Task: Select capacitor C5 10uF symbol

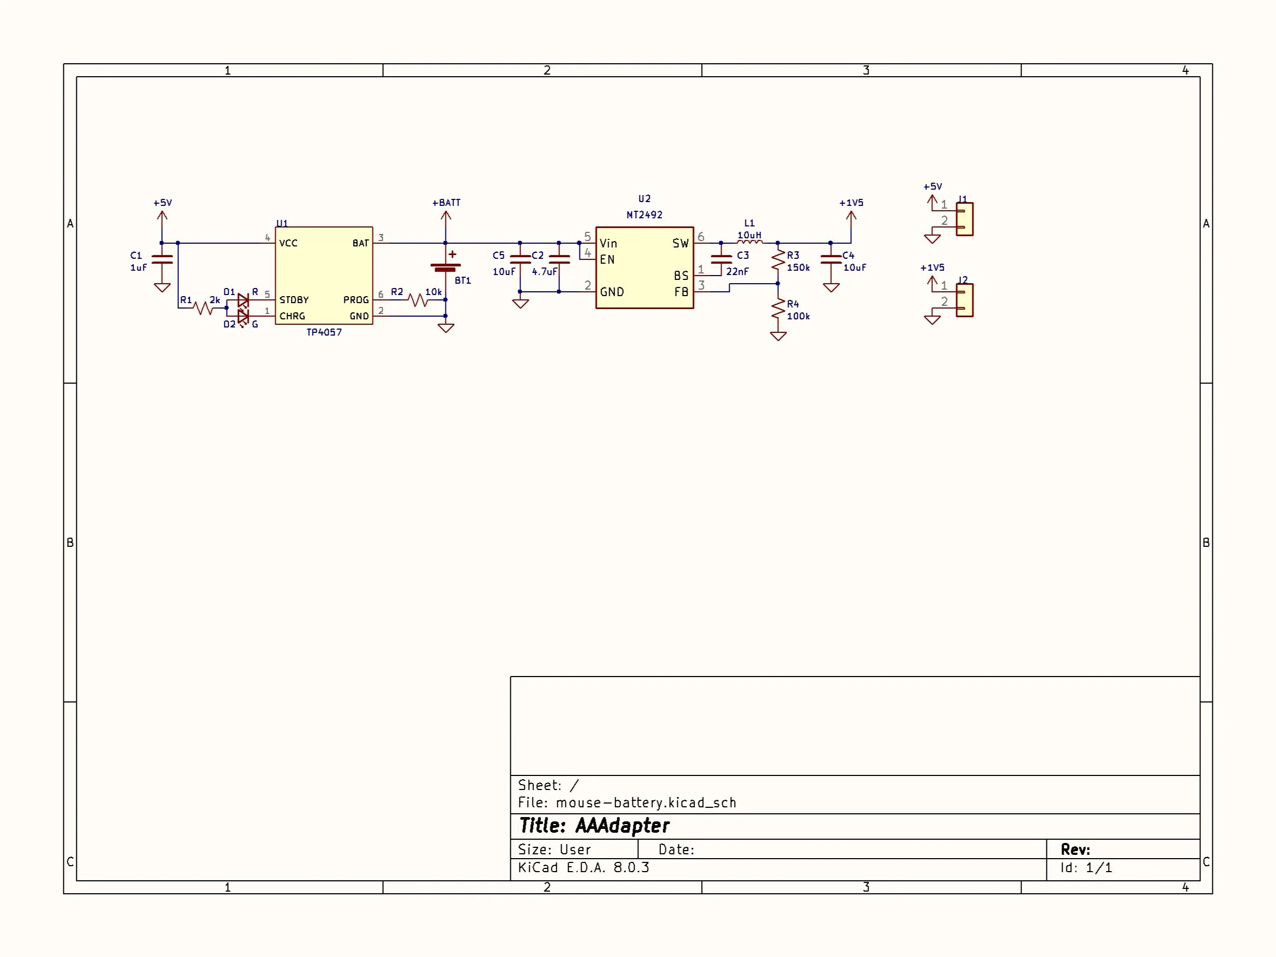Action: coord(520,259)
